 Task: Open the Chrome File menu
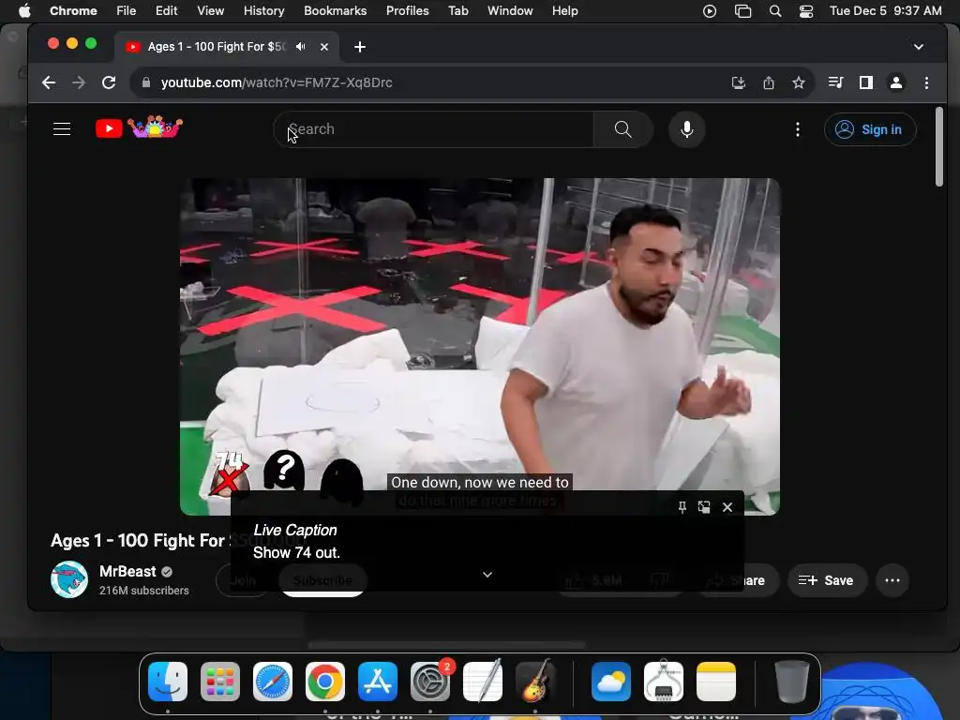point(127,10)
